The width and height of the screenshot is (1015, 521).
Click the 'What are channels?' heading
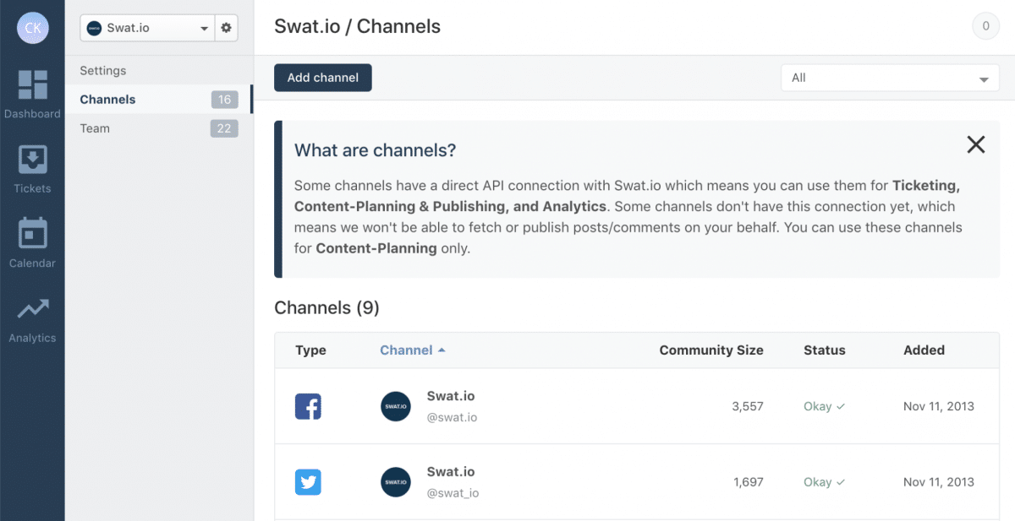(376, 150)
